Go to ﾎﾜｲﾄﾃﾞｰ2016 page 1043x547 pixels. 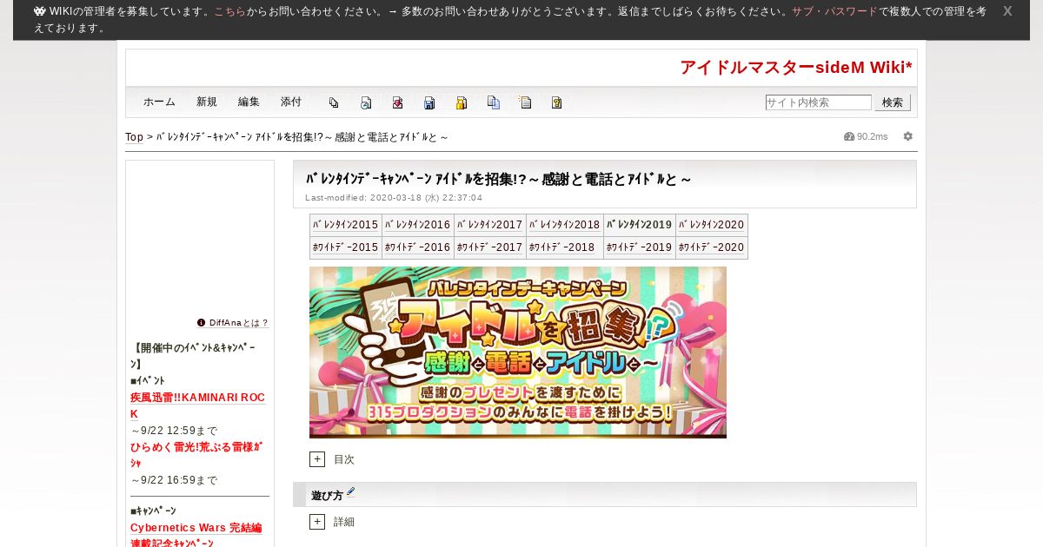tap(418, 247)
